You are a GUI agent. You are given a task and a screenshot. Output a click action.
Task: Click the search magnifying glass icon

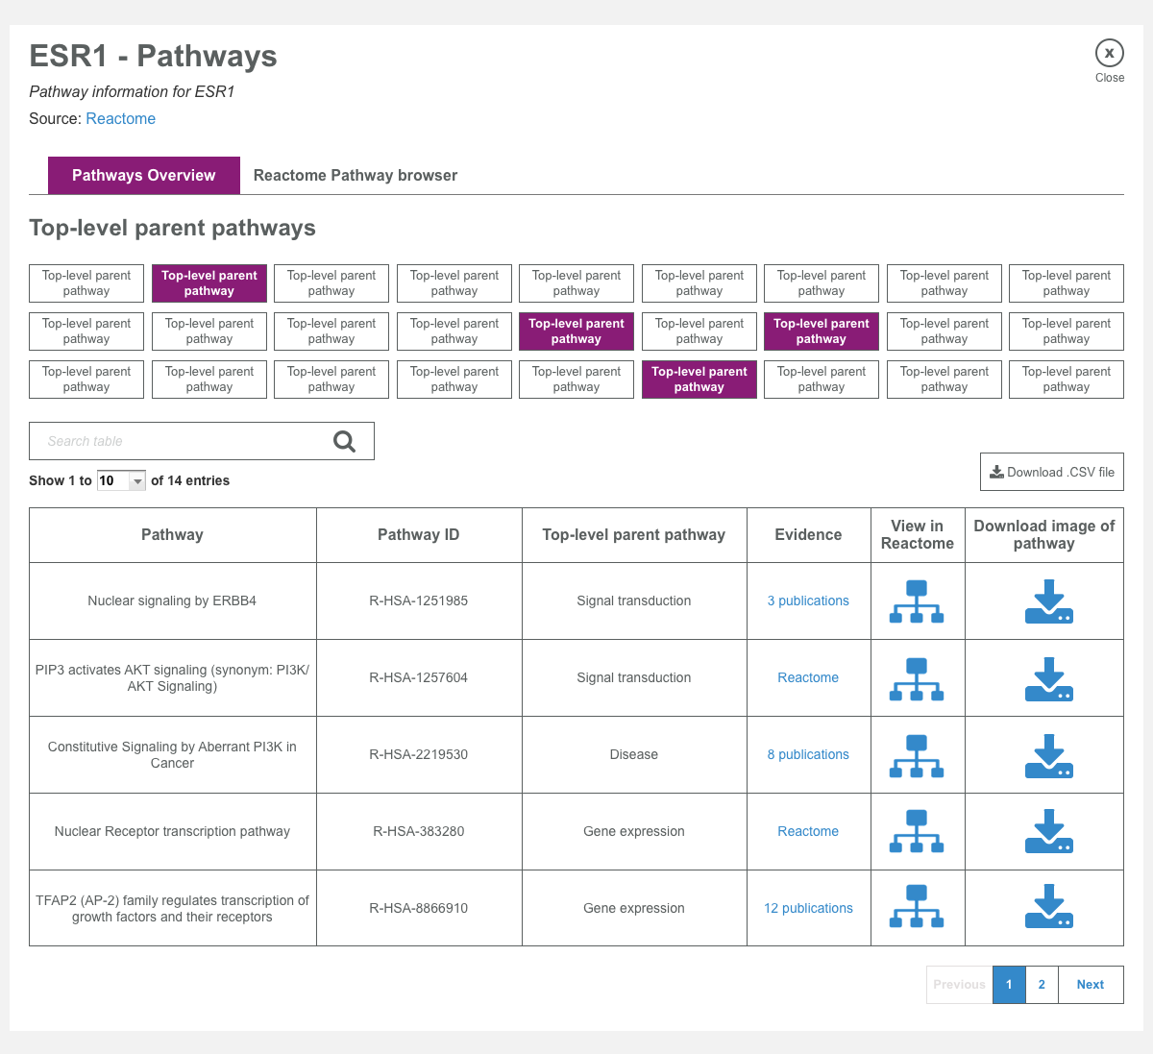point(344,440)
